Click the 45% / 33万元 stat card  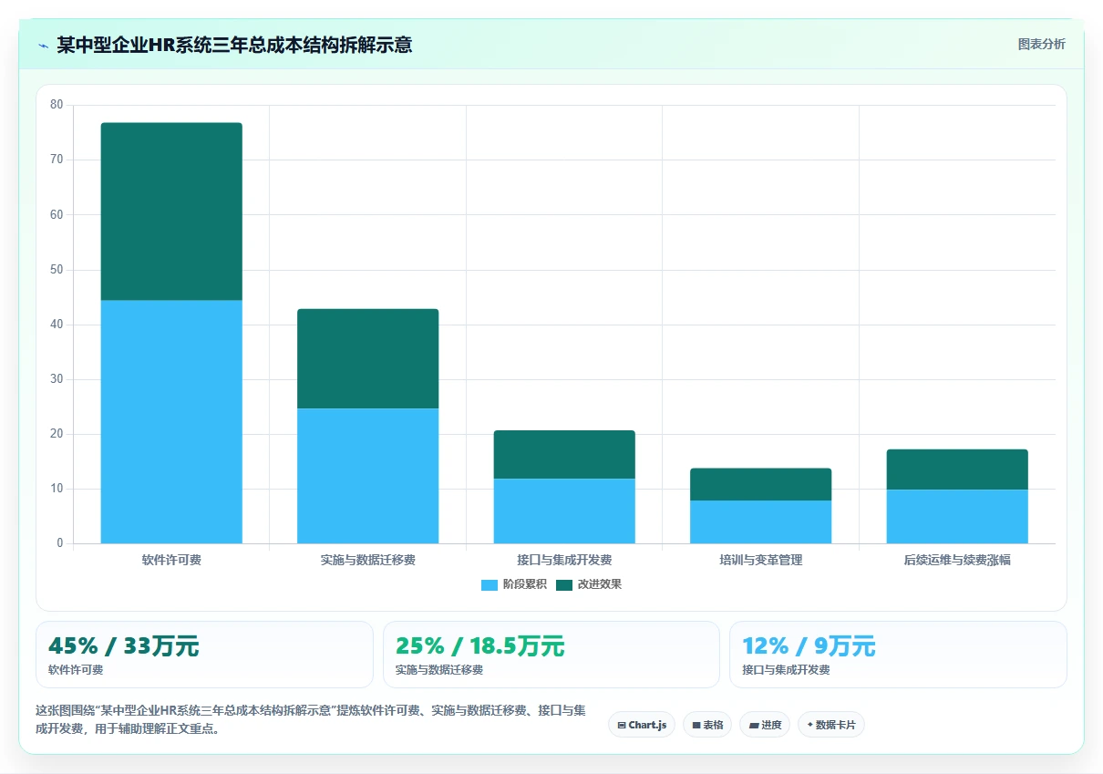[204, 655]
